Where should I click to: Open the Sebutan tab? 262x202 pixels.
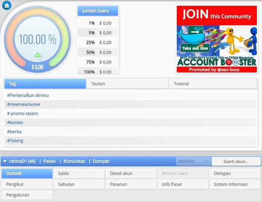(x=79, y=184)
